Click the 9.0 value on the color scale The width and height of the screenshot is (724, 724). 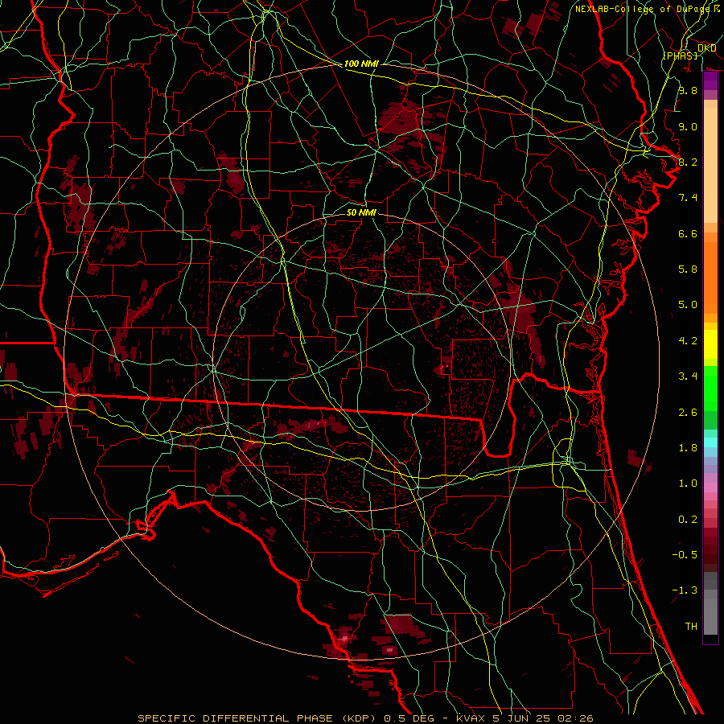(688, 126)
